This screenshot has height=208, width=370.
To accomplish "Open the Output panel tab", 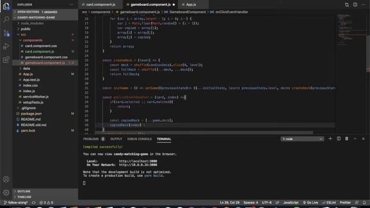I will pos(116,139).
